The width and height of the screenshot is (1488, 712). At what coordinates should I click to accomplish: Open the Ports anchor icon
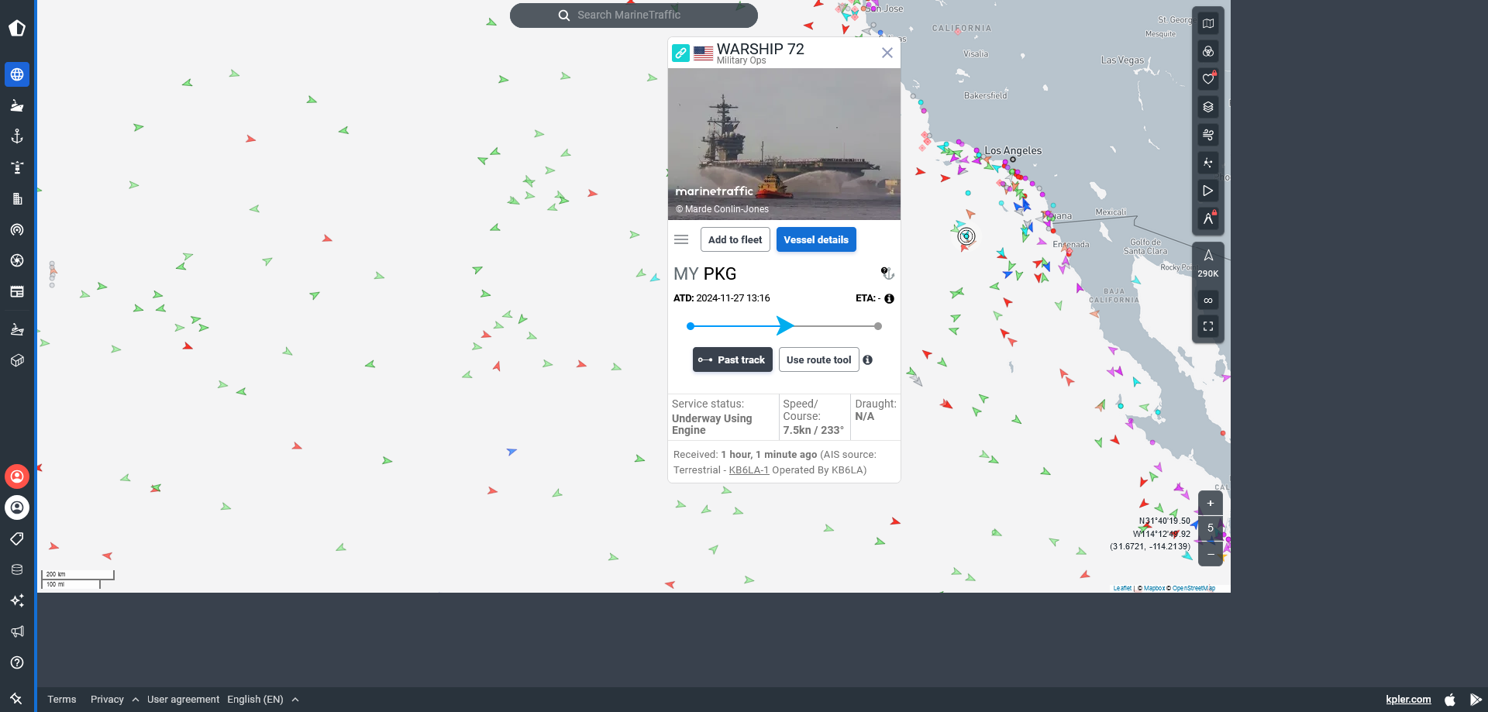tap(17, 136)
